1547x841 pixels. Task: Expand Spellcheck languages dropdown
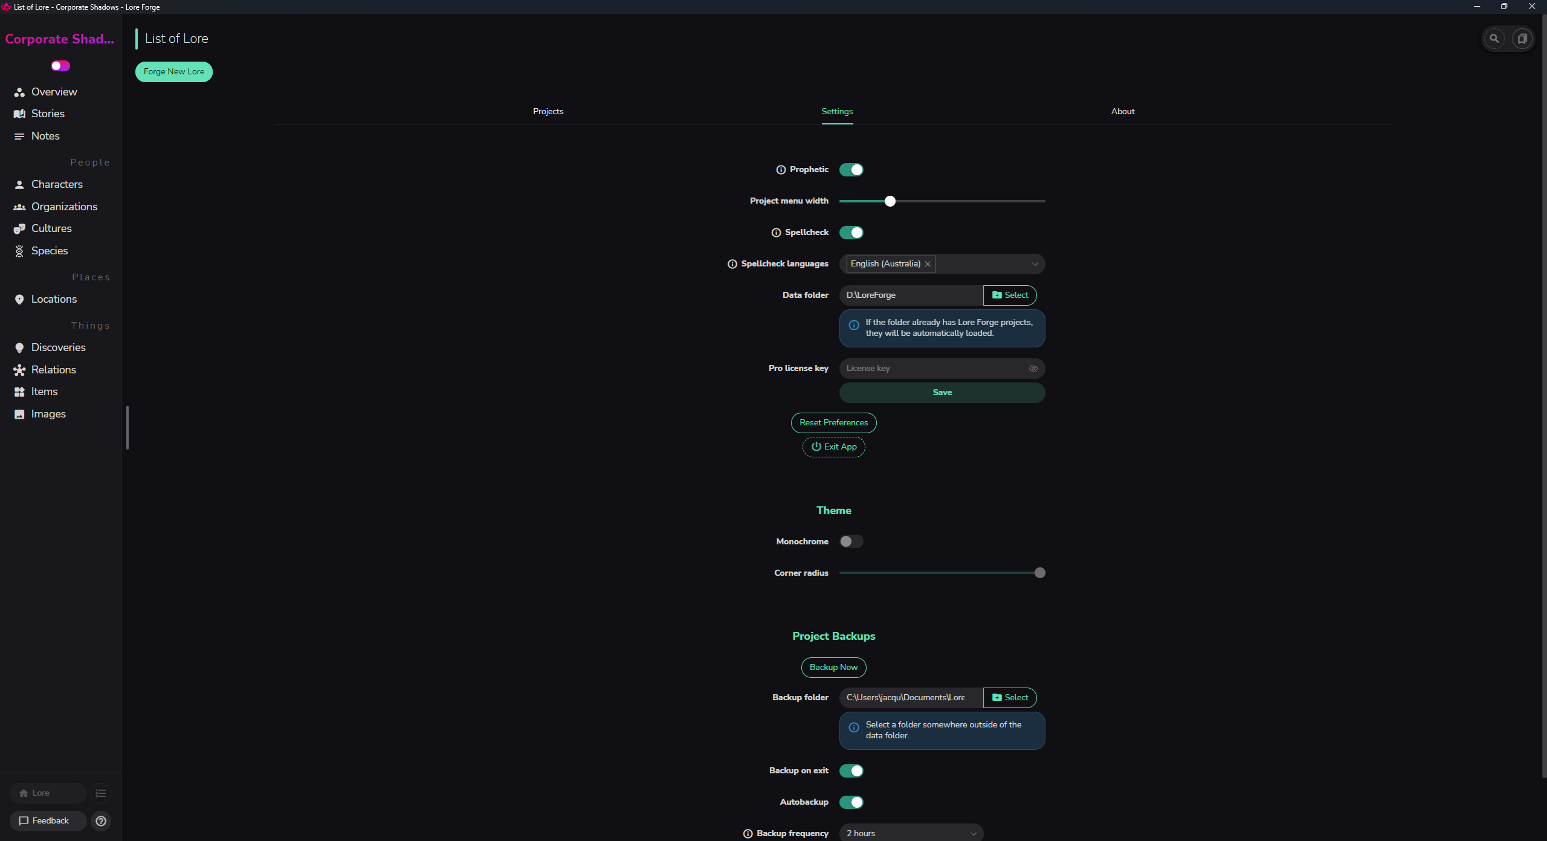[1035, 264]
